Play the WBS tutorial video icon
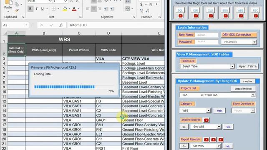 coord(241,16)
